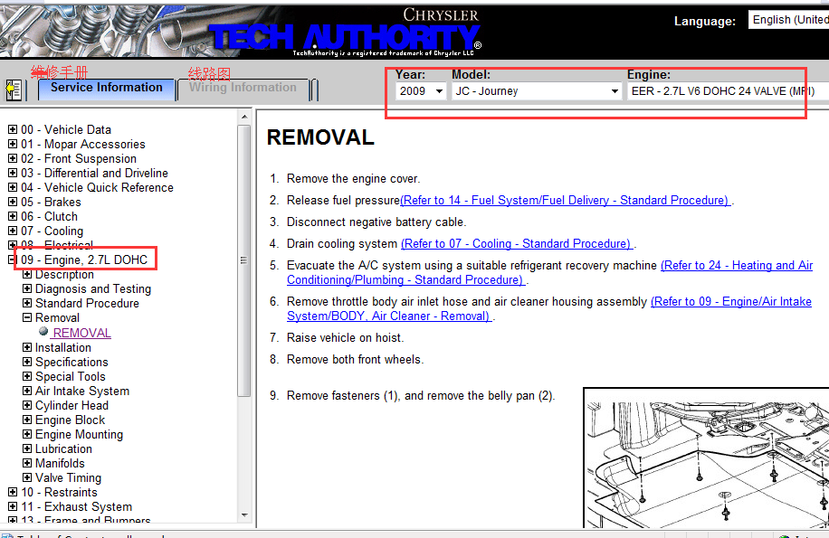This screenshot has width=829, height=538.
Task: Expand the Cylinder Head subsection
Action: pyautogui.click(x=27, y=405)
